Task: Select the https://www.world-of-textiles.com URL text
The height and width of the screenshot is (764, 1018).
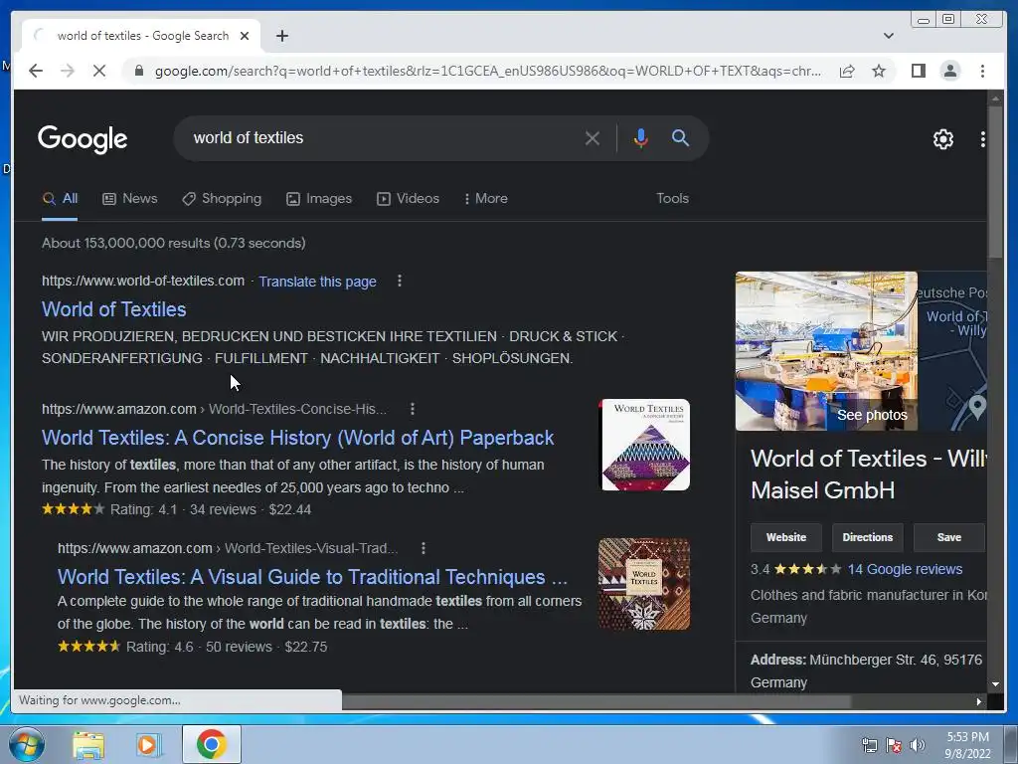Action: click(143, 281)
